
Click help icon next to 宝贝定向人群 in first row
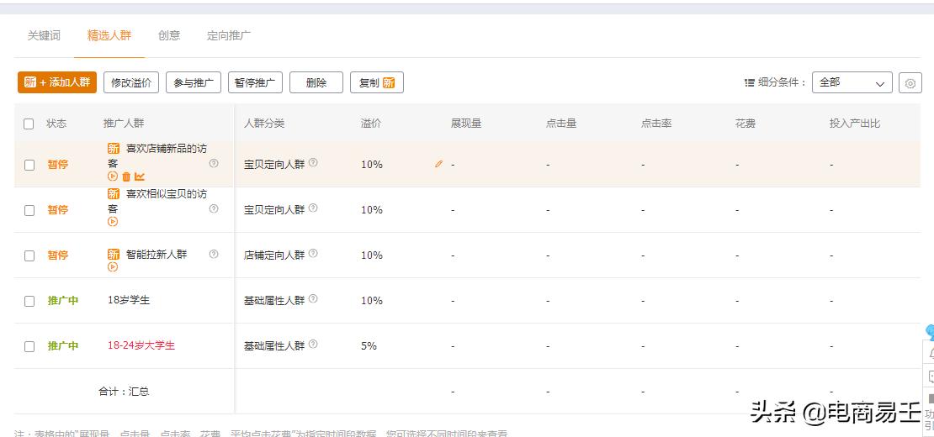pos(313,162)
